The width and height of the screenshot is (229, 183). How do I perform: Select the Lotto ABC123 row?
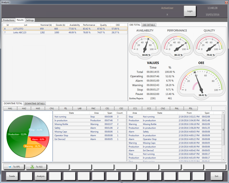click(x=20, y=32)
